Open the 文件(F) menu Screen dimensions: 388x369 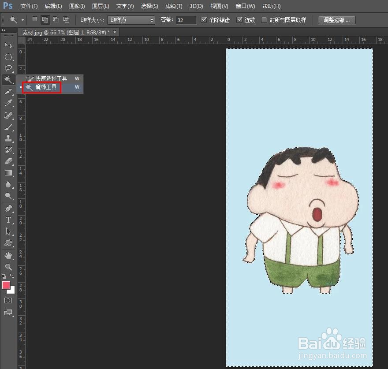[x=29, y=6]
